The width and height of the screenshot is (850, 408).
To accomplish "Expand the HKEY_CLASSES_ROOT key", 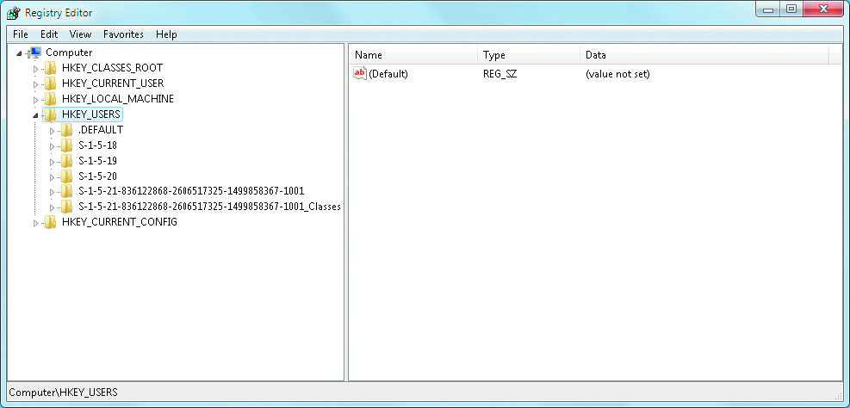I will click(36, 69).
